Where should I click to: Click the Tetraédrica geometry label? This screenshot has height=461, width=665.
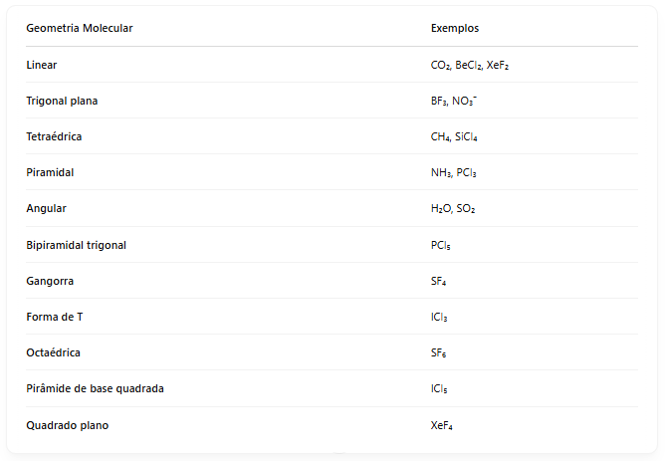pyautogui.click(x=54, y=136)
